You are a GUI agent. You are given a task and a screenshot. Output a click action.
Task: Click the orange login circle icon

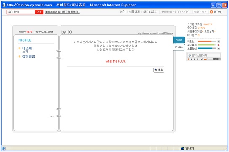pyautogui.click(x=211, y=12)
